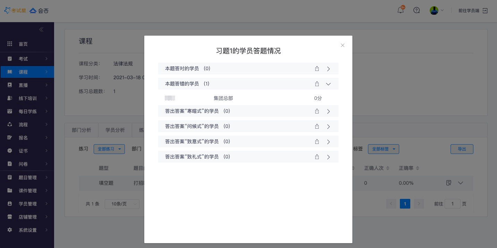Open the 10条/页 page size dropdown

[x=122, y=204]
